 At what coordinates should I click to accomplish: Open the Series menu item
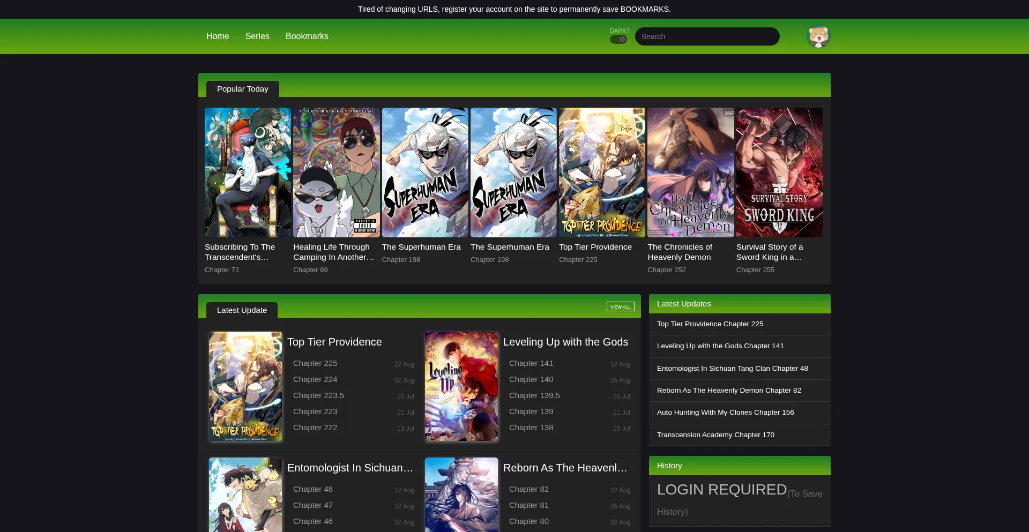(x=257, y=36)
